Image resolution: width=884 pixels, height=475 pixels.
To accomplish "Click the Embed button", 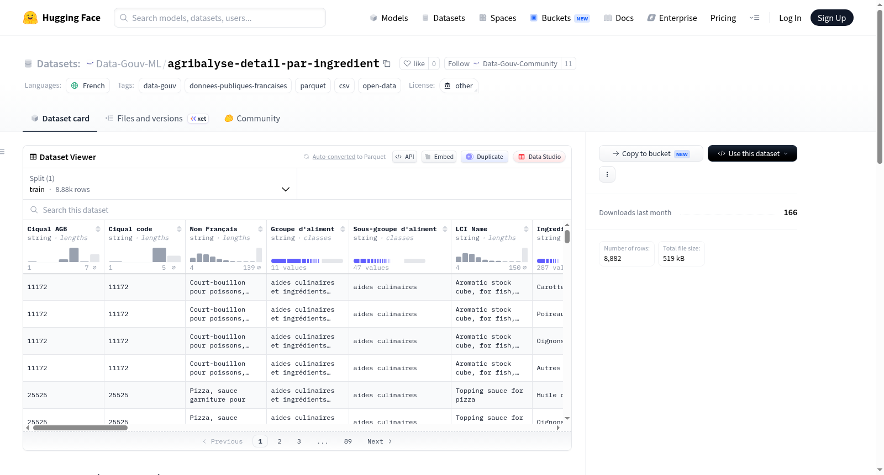I will [x=439, y=157].
